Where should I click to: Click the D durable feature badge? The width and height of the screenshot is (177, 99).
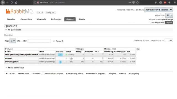(x=60, y=62)
